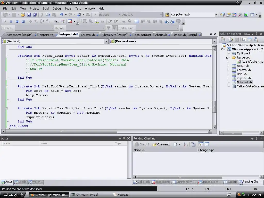Pause the debugger with Break All

click(x=11, y=21)
